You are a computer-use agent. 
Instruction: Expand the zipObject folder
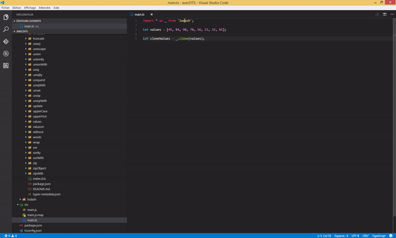point(38,168)
